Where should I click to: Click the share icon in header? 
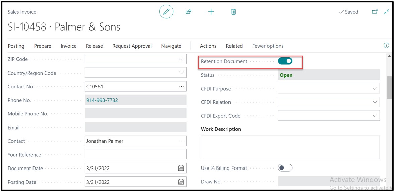(188, 12)
